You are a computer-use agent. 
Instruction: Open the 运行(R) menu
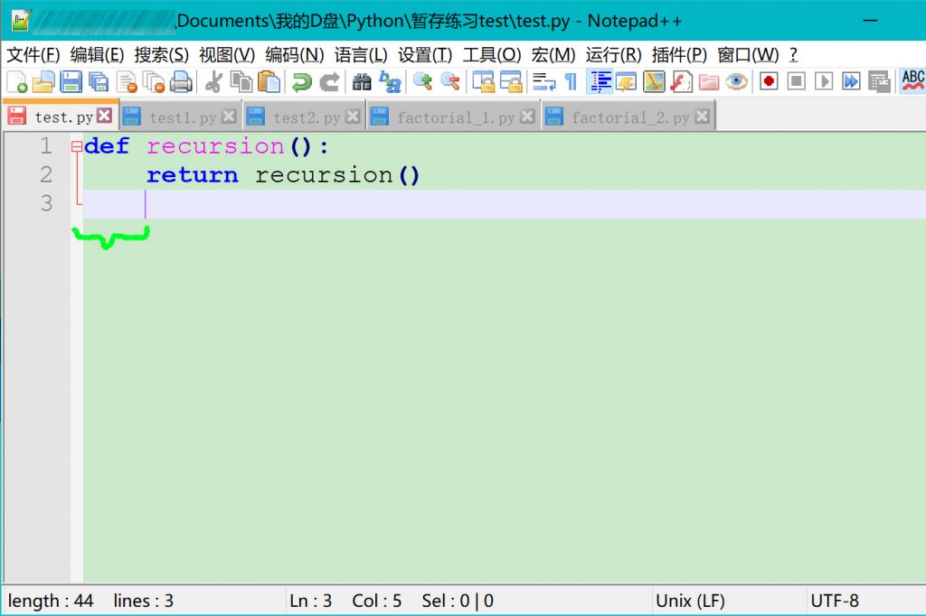coord(613,55)
